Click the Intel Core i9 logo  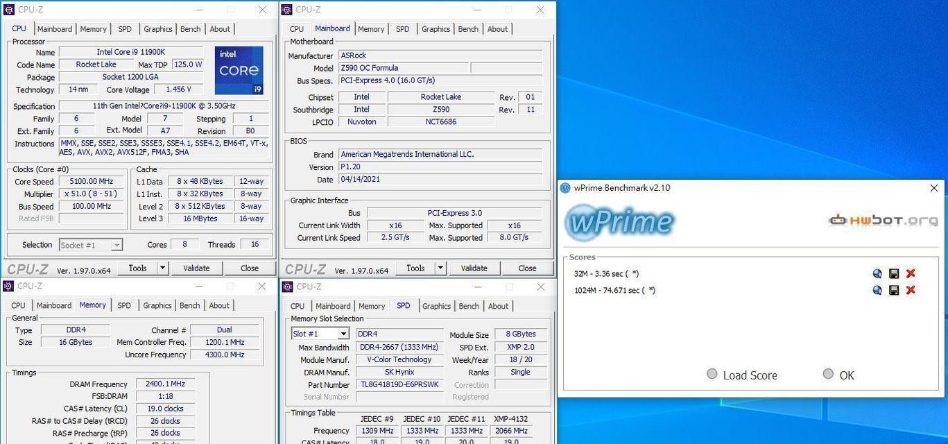pos(239,71)
